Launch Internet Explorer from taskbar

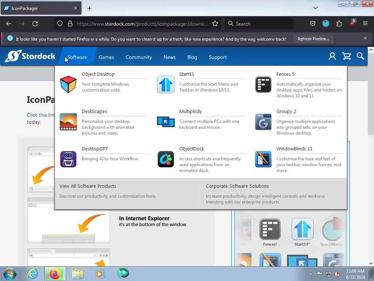pos(33,274)
